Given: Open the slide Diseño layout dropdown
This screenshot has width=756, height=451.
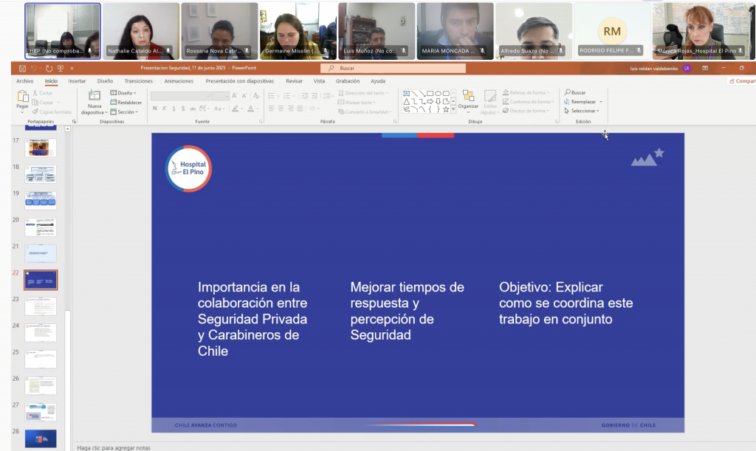Looking at the screenshot, I should click(x=123, y=92).
